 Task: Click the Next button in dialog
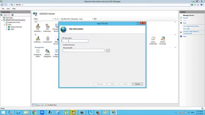[113, 84]
